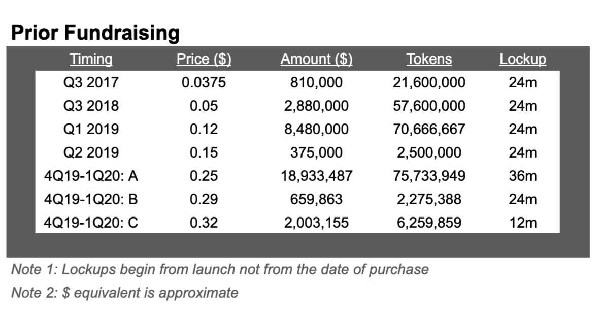Click the Q3 2018 row label
601x310 pixels.
point(91,106)
